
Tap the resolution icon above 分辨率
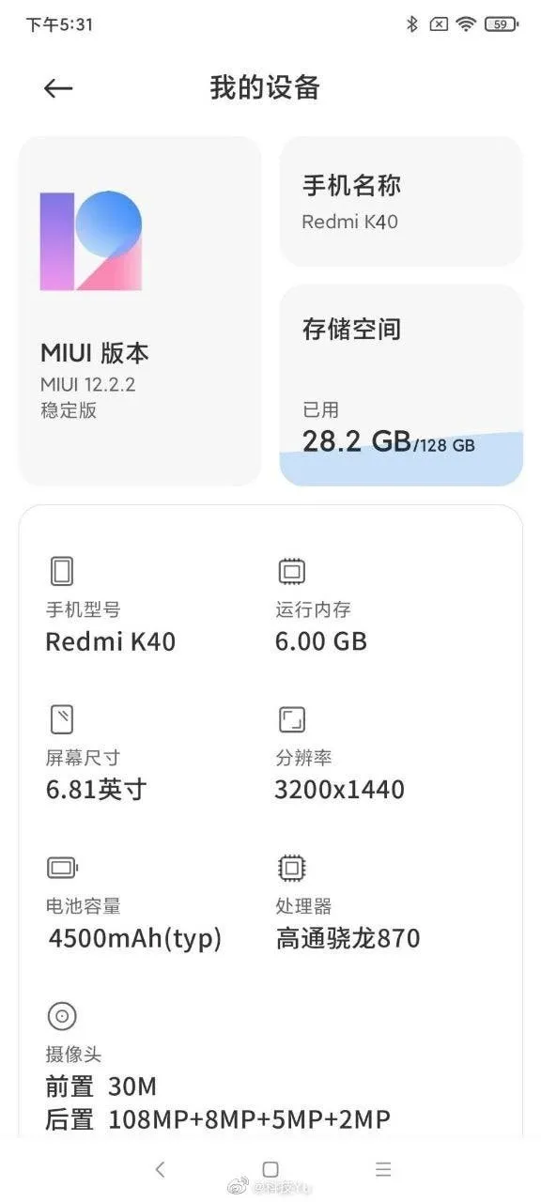coord(290,718)
